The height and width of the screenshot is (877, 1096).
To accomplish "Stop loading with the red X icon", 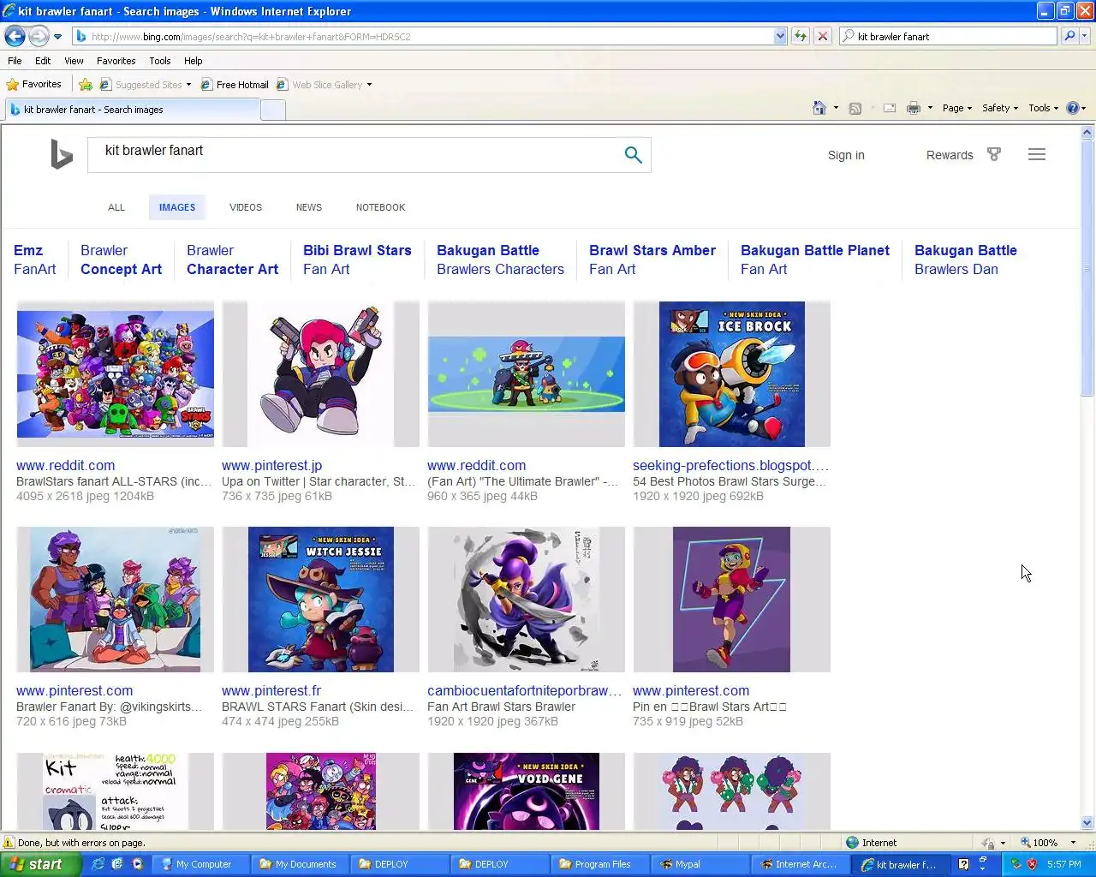I will click(x=823, y=36).
